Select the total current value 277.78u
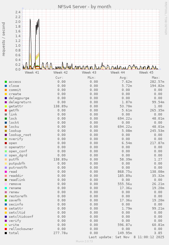The height and width of the screenshot is (245, 169). click(60, 233)
